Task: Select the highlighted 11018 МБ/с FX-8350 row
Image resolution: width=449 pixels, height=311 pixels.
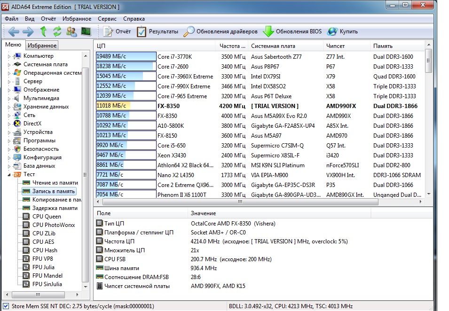Action: tap(259, 106)
